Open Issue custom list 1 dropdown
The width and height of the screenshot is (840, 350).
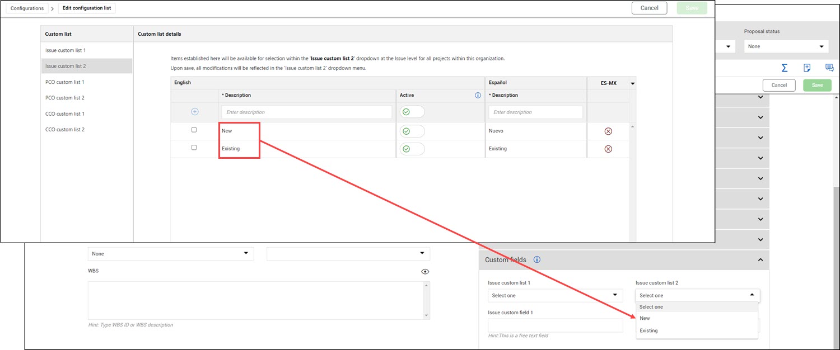pyautogui.click(x=554, y=295)
